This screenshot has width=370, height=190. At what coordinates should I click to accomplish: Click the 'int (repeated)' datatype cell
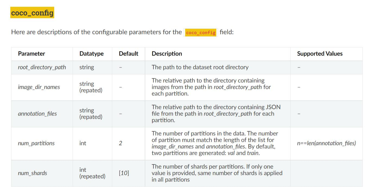(92, 173)
